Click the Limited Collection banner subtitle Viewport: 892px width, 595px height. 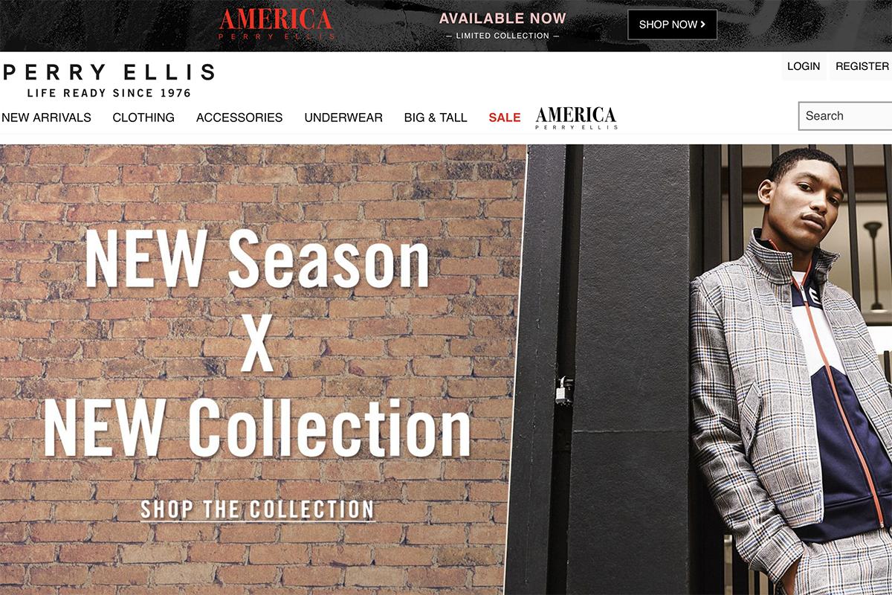click(x=502, y=36)
